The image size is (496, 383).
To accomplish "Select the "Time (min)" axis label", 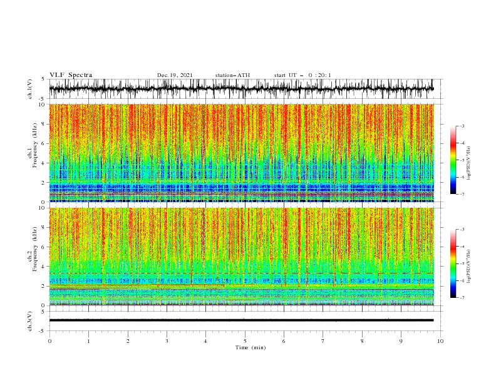I will (251, 347).
